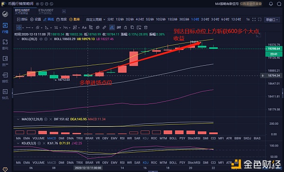The image size is (284, 172).
Task: Click the app logo in sidebar
Action: pyautogui.click(x=5, y=14)
